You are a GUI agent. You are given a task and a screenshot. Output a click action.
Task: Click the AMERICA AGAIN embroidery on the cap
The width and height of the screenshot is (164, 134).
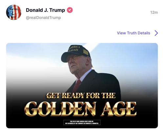click(74, 49)
